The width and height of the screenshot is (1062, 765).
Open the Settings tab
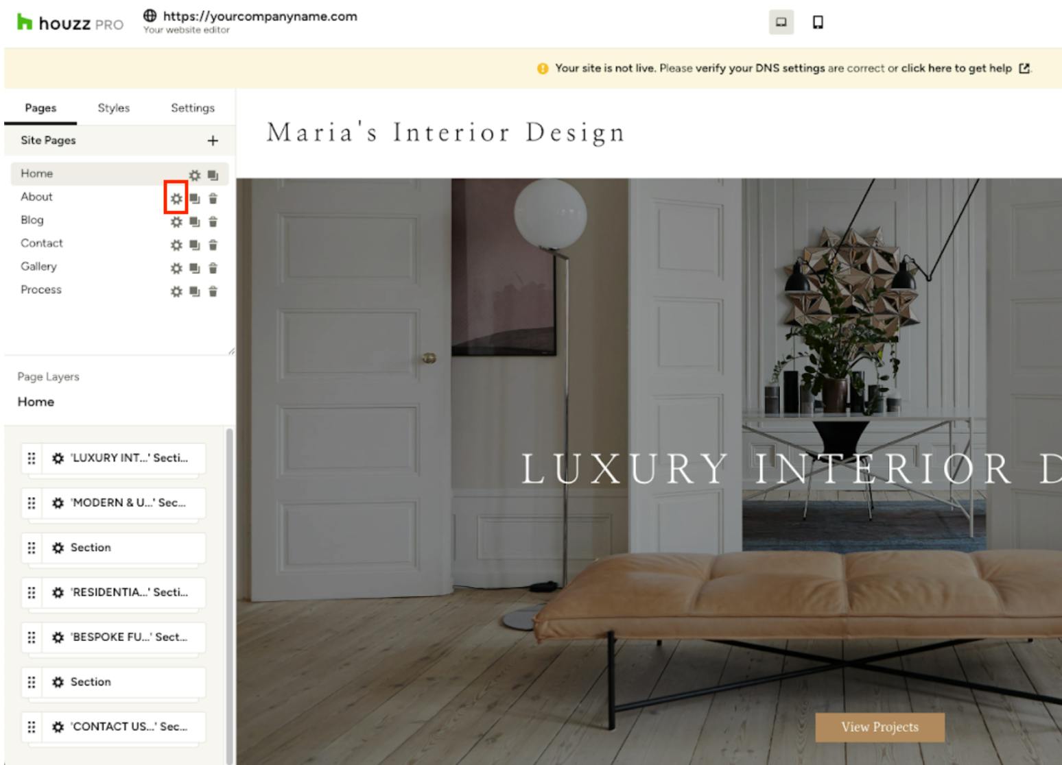tap(193, 108)
